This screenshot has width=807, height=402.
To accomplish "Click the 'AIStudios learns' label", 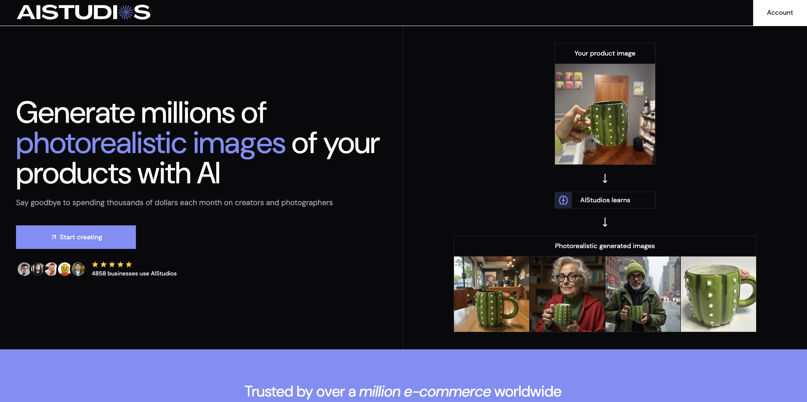I will pos(605,200).
